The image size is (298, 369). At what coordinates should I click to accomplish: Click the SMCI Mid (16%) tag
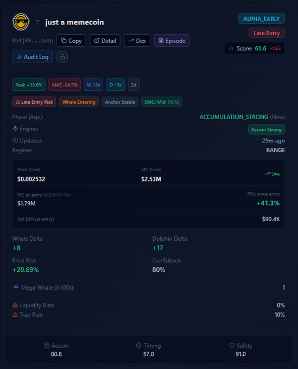point(162,102)
